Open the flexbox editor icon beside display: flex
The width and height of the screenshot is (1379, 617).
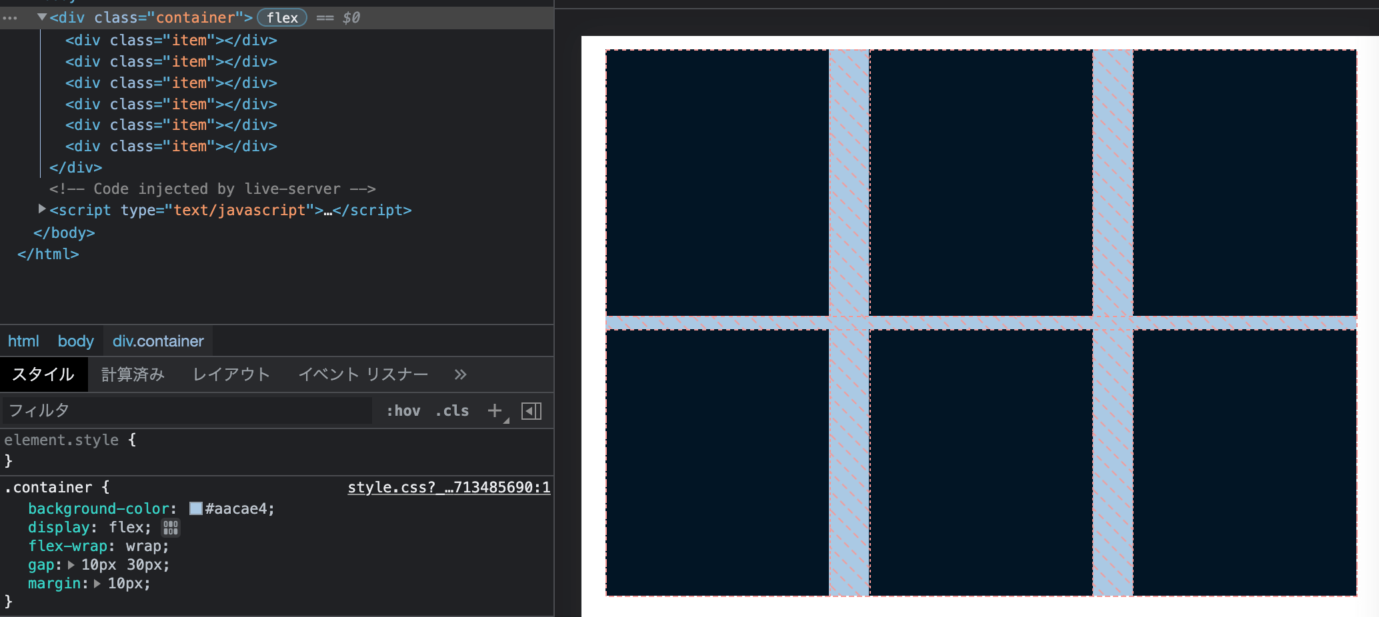[x=171, y=528]
